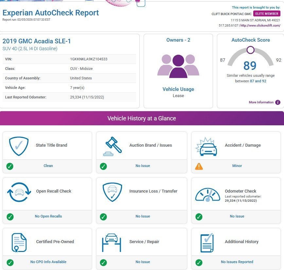This screenshot has width=284, height=270.
Task: Click the Insurance Loss shield icon
Action: click(112, 192)
